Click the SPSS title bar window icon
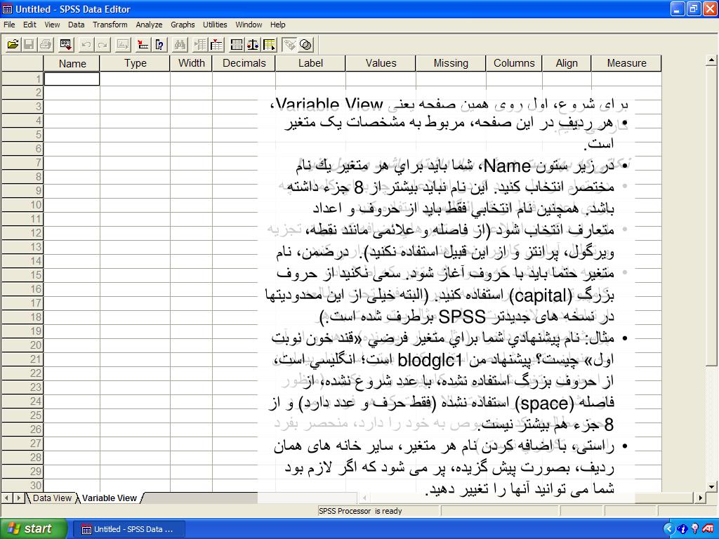719x539 pixels. click(7, 9)
